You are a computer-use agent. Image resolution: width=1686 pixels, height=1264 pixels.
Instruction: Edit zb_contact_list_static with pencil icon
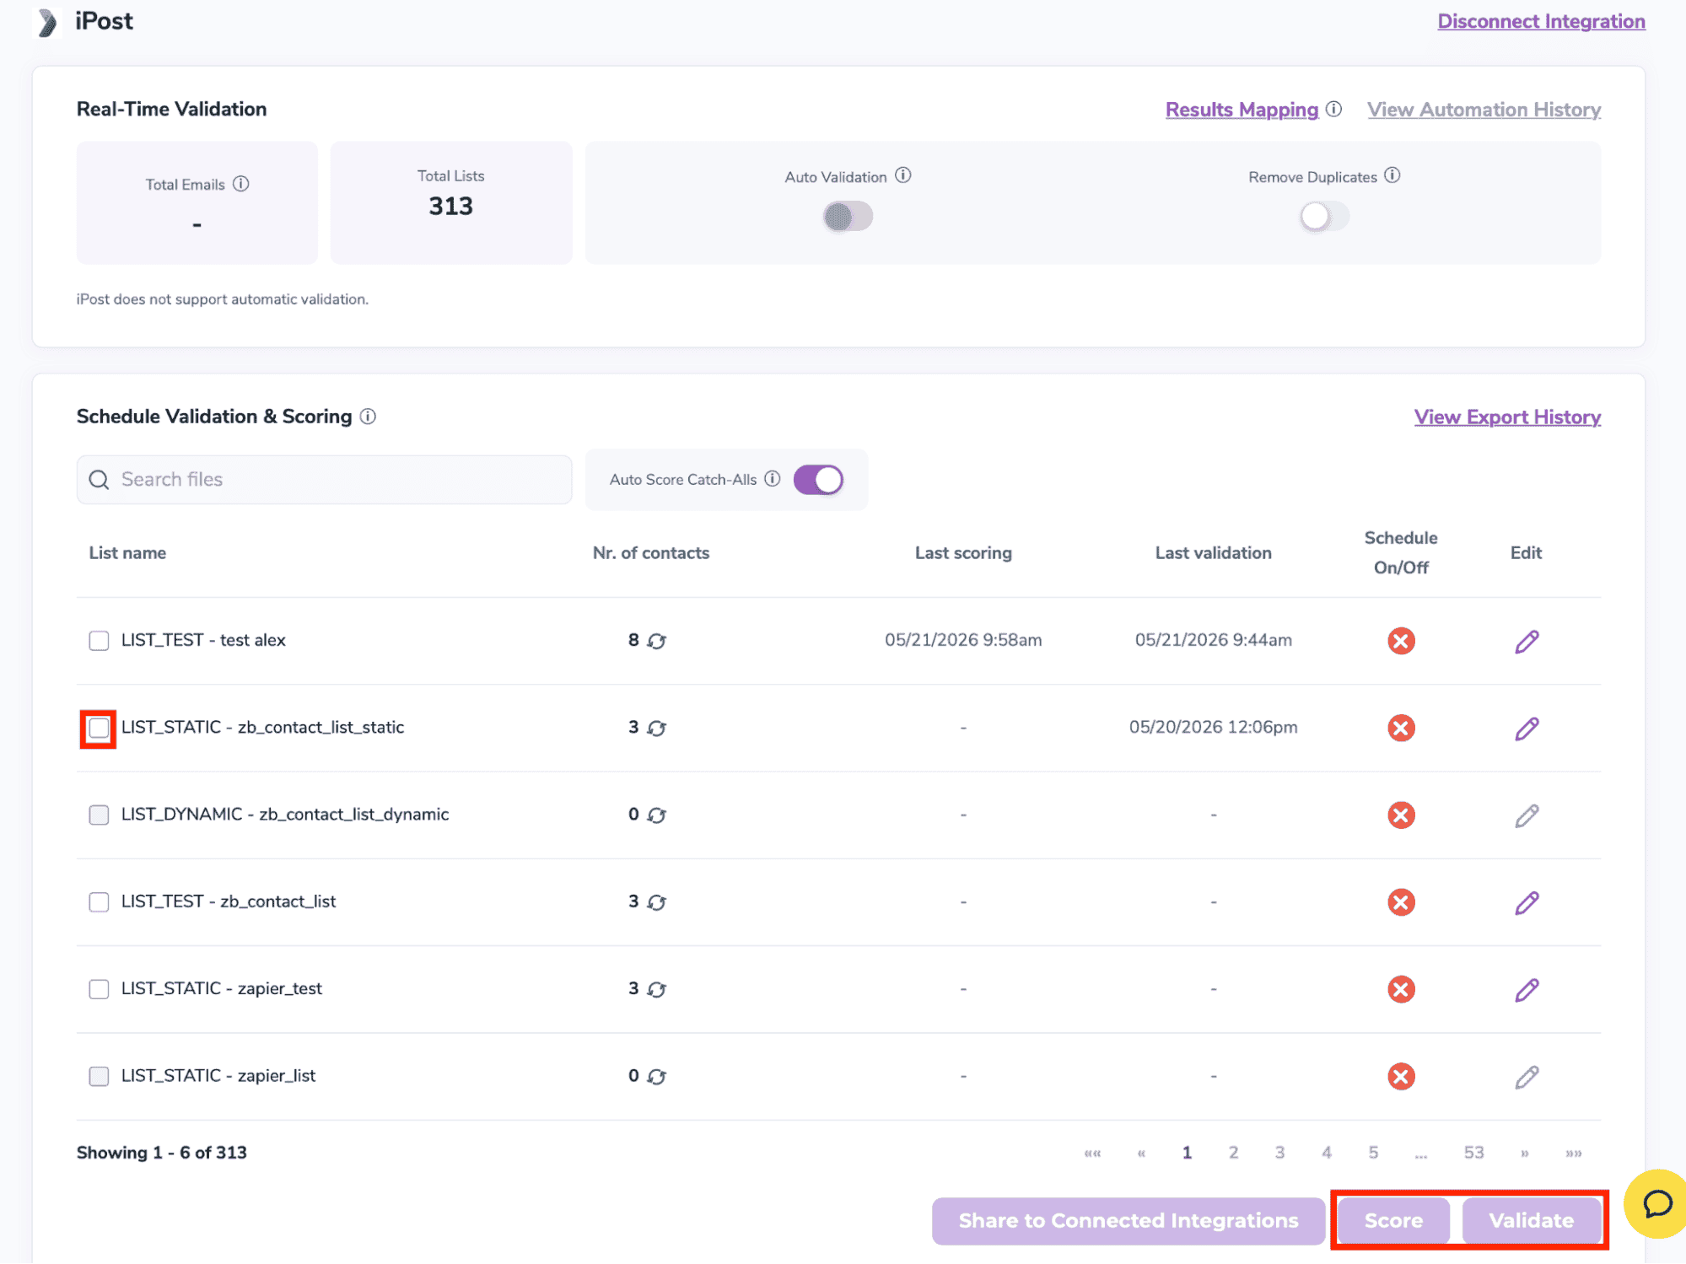(1527, 729)
